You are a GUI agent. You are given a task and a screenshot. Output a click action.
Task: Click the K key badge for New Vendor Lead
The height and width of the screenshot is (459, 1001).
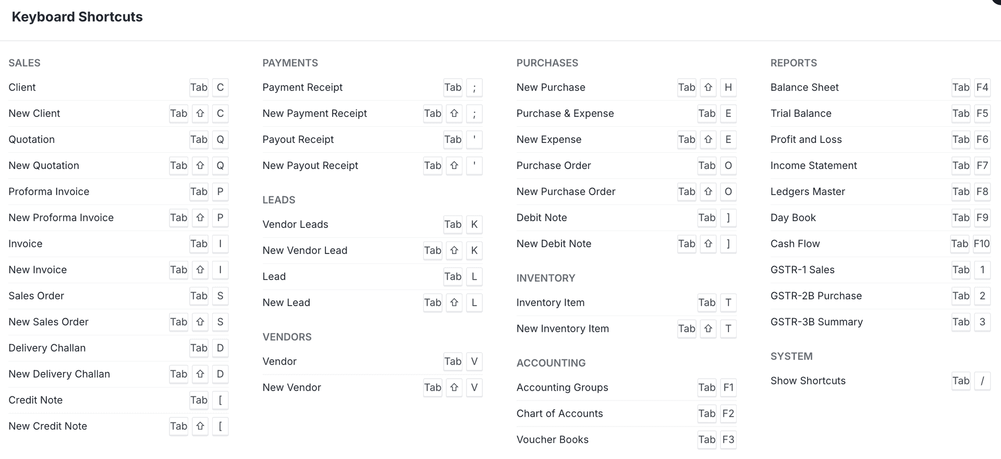click(474, 250)
